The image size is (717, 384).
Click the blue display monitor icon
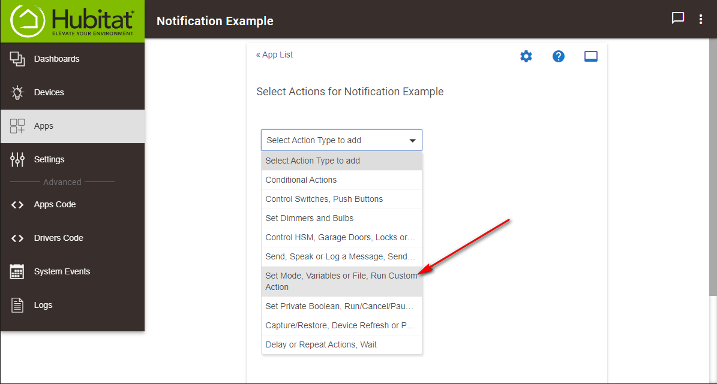tap(591, 56)
